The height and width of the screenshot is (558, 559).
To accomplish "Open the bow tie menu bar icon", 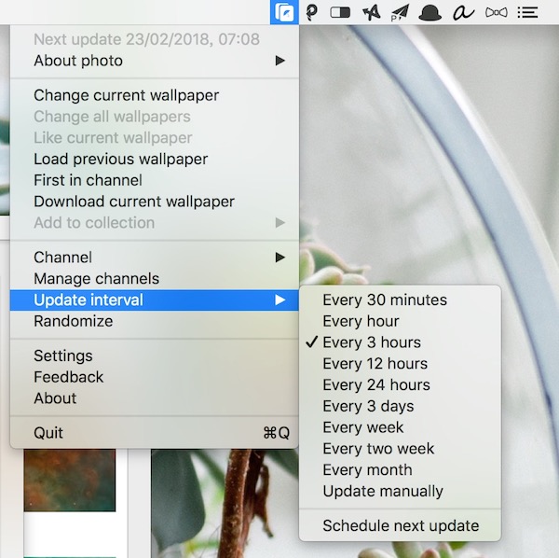I will (496, 12).
